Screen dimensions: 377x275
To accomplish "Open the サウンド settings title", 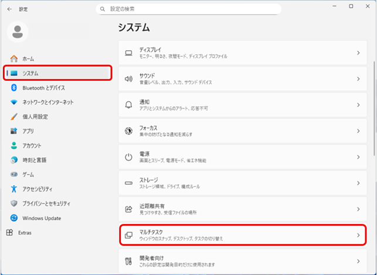I will point(147,76).
